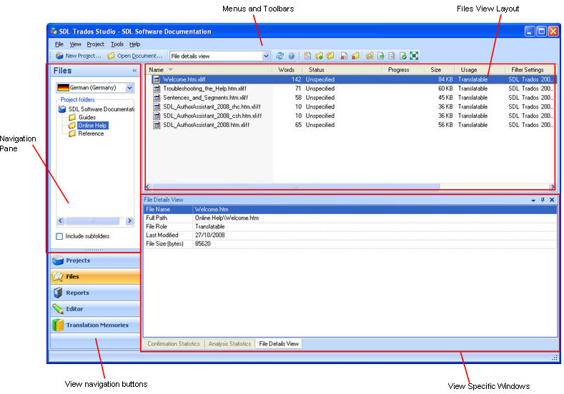Click the left arrow of the folder tree scrollbar

point(60,221)
